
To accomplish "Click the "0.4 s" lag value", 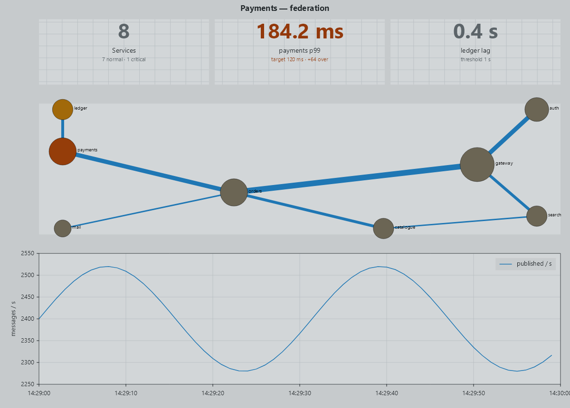I will (x=475, y=31).
